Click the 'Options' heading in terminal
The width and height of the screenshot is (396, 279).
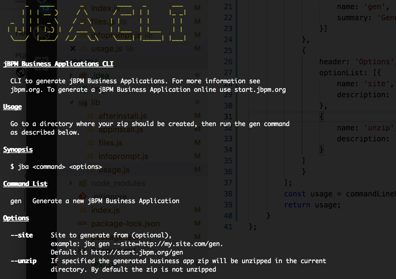(16, 218)
